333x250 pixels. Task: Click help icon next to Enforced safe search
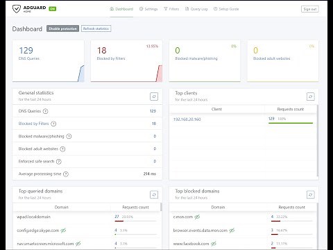pyautogui.click(x=59, y=161)
